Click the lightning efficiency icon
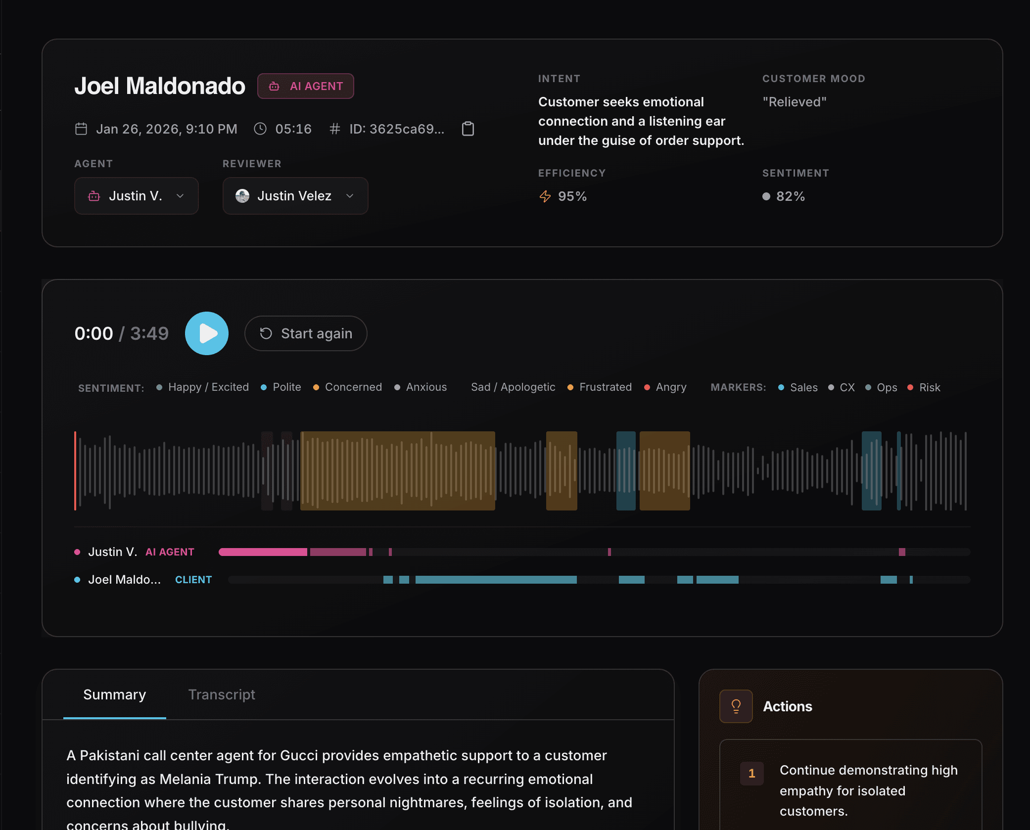Viewport: 1030px width, 830px height. 545,196
